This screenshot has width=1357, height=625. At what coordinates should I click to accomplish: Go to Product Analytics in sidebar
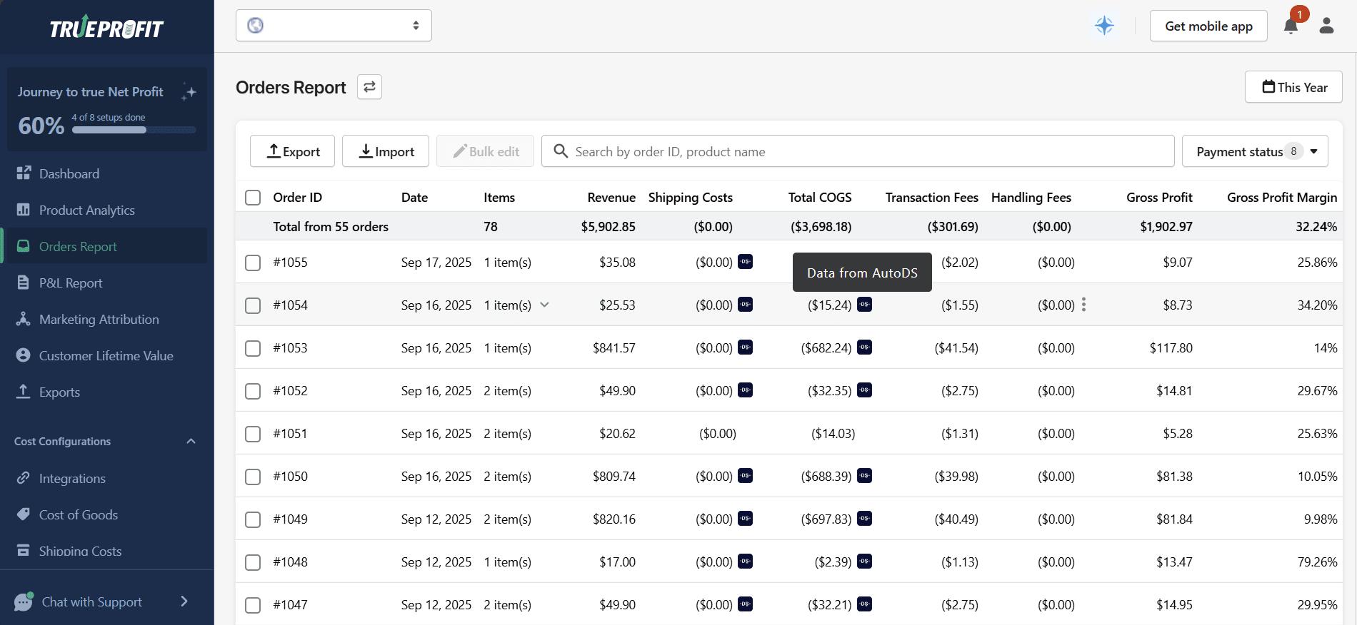[86, 210]
